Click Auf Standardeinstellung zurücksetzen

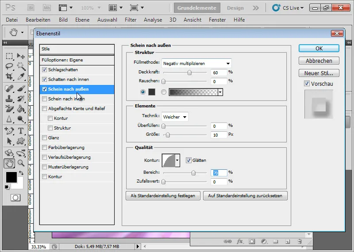245,195
